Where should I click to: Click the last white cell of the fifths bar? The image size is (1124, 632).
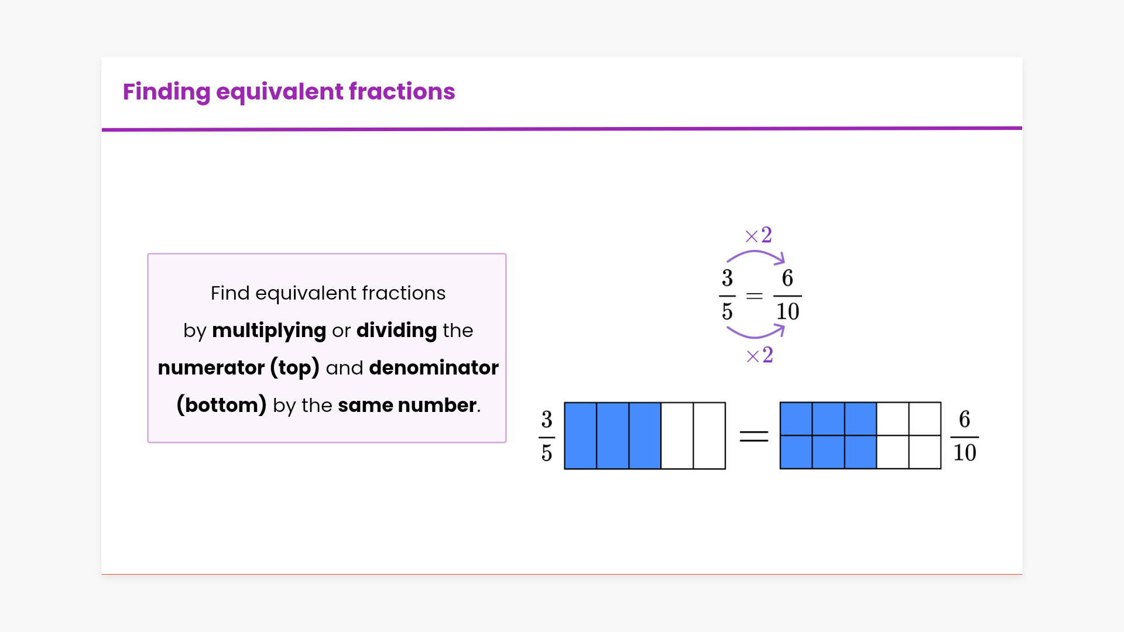tap(710, 436)
